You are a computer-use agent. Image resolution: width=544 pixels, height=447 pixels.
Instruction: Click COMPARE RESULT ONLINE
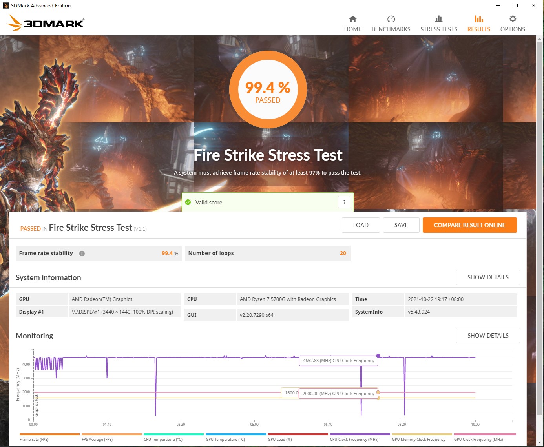[x=469, y=225]
